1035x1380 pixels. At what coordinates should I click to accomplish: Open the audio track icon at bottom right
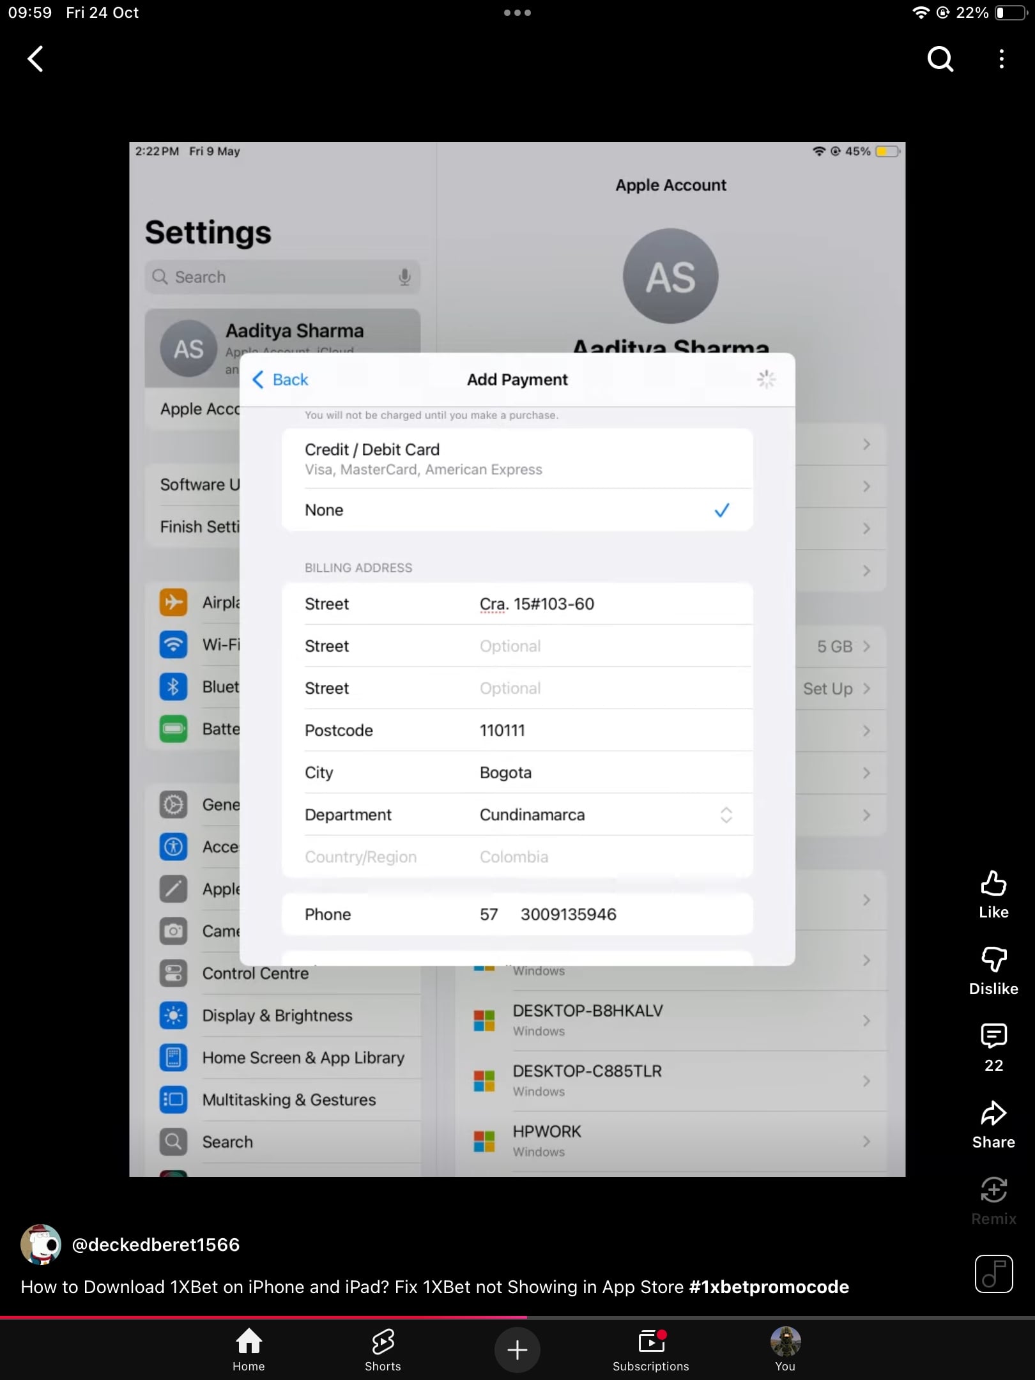coord(994,1273)
